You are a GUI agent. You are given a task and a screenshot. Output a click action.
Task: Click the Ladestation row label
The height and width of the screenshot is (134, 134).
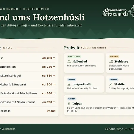click(x=8, y=67)
